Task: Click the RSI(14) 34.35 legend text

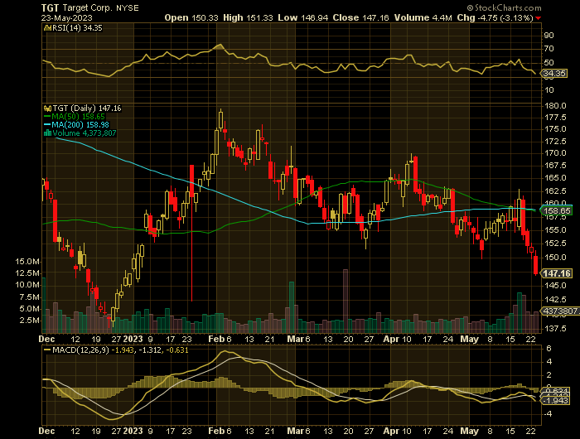Action: tap(77, 27)
